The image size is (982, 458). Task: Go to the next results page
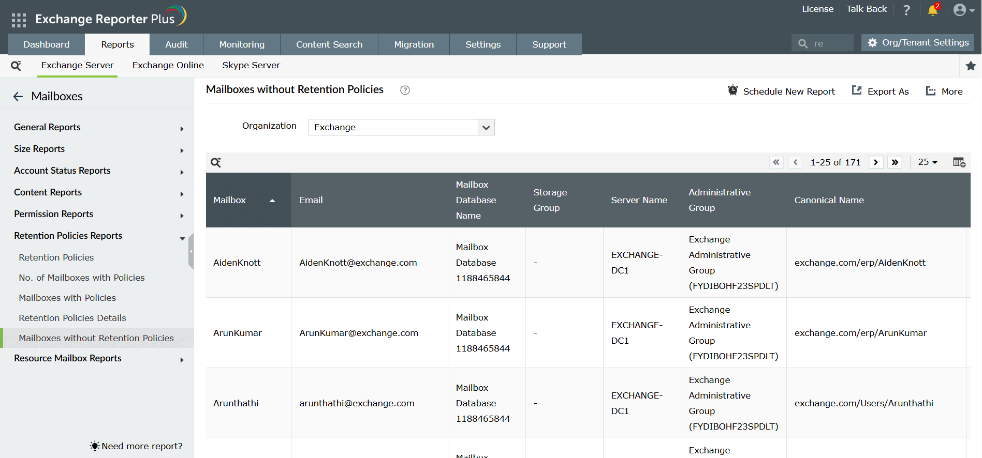[876, 162]
